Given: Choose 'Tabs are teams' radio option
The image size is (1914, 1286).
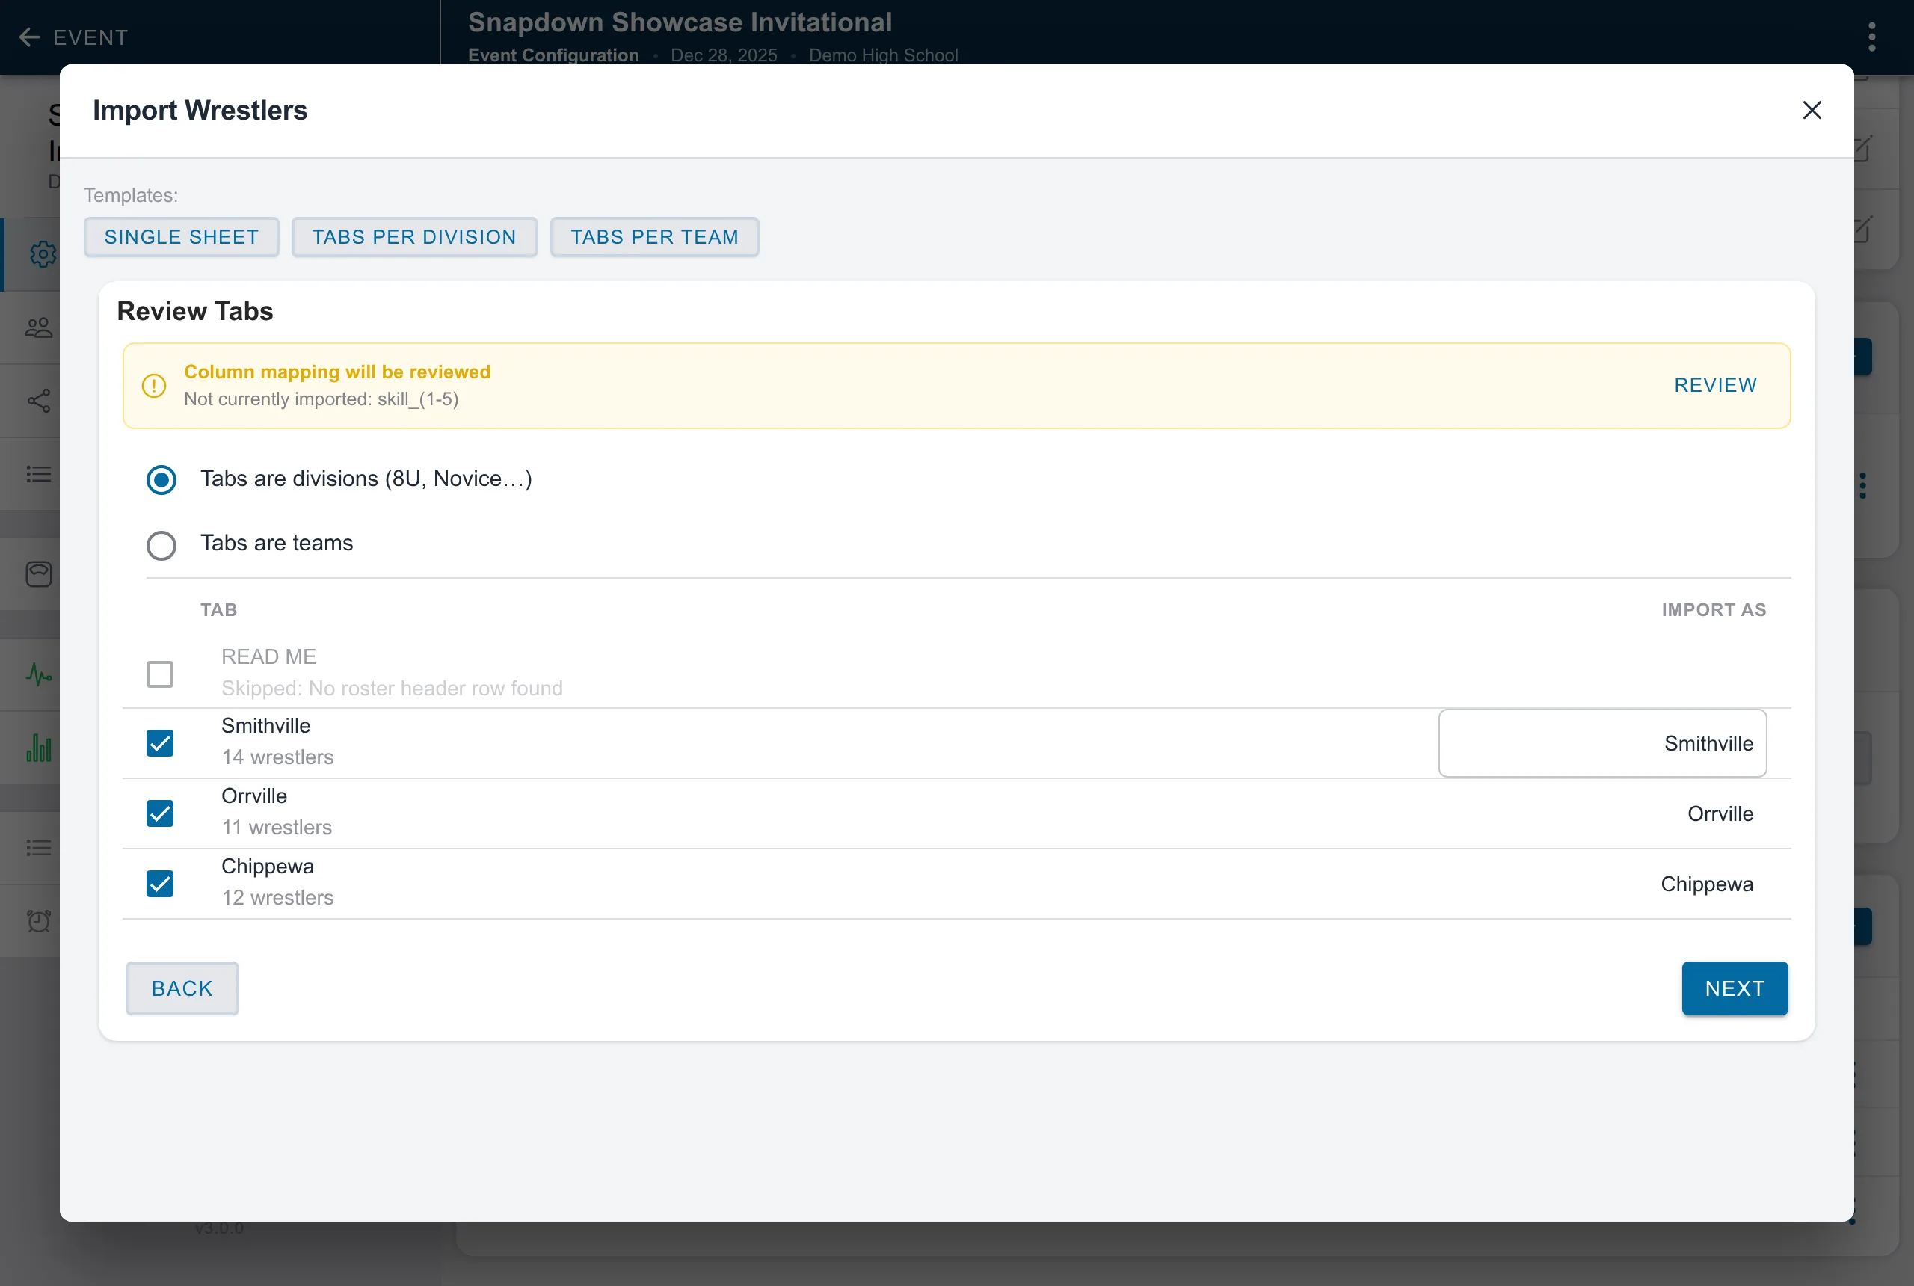Looking at the screenshot, I should click(x=161, y=544).
